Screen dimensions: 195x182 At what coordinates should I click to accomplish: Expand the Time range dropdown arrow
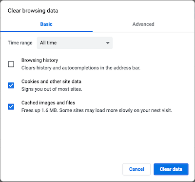107,43
